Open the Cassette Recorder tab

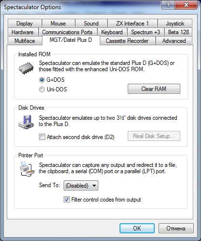(x=127, y=41)
